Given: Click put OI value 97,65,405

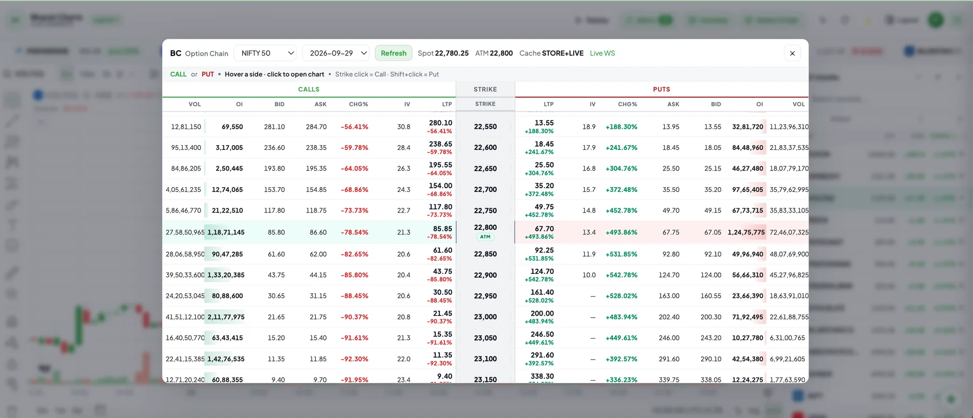Looking at the screenshot, I should coord(748,189).
